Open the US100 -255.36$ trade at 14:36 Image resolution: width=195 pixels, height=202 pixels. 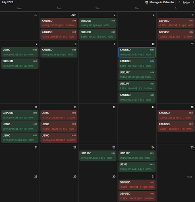tap(59, 138)
